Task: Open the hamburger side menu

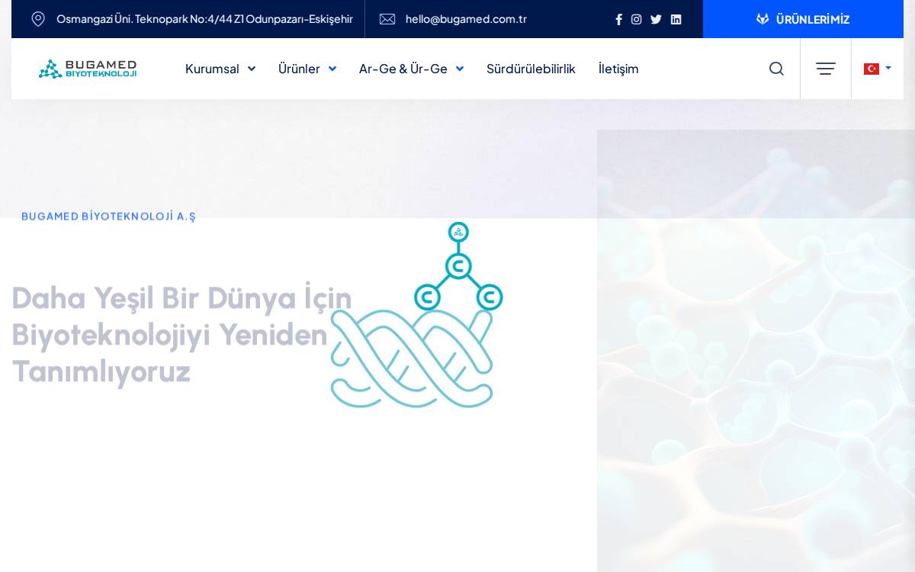Action: coord(826,69)
